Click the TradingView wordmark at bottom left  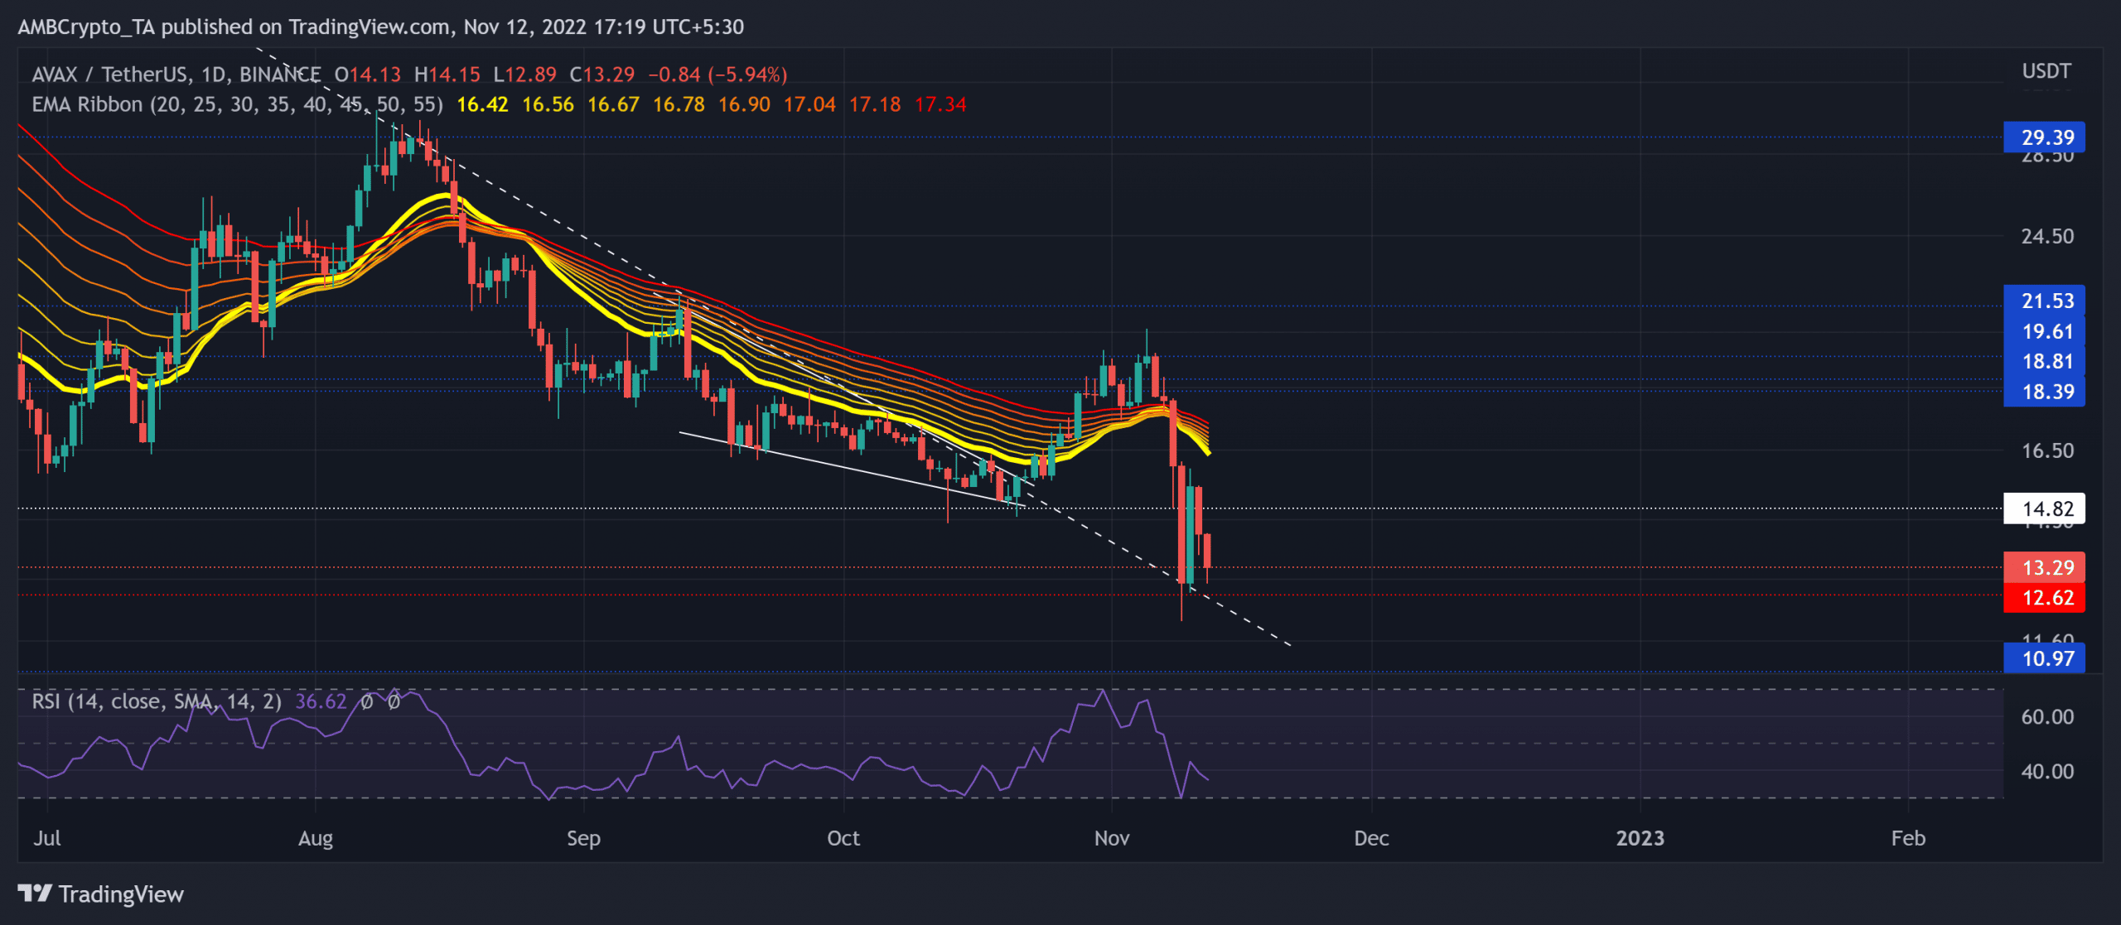click(x=121, y=894)
